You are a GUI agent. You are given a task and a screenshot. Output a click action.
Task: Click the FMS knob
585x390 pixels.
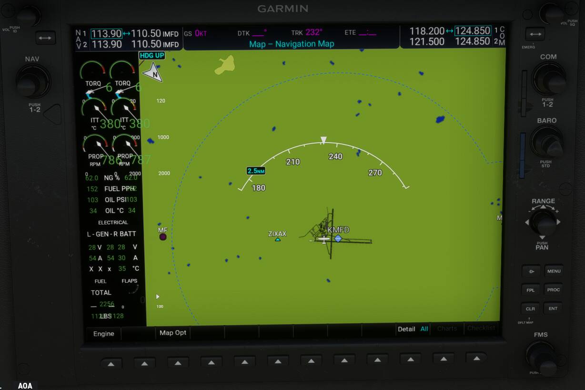542,356
